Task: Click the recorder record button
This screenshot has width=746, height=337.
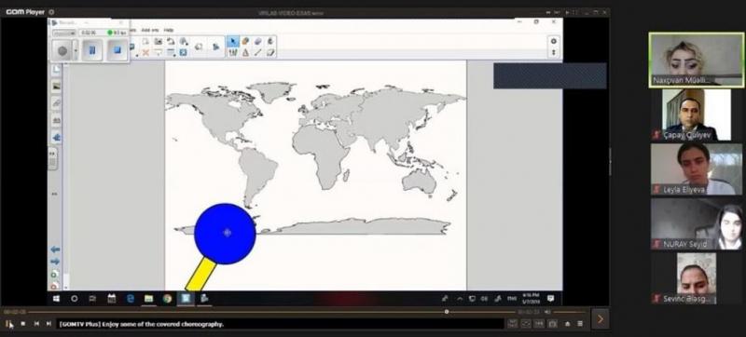Action: [62, 50]
